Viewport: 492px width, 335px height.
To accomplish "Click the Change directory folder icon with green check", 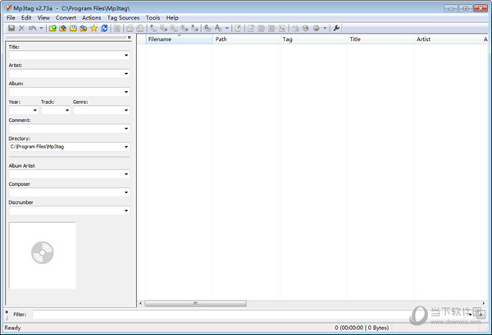I will pos(52,28).
